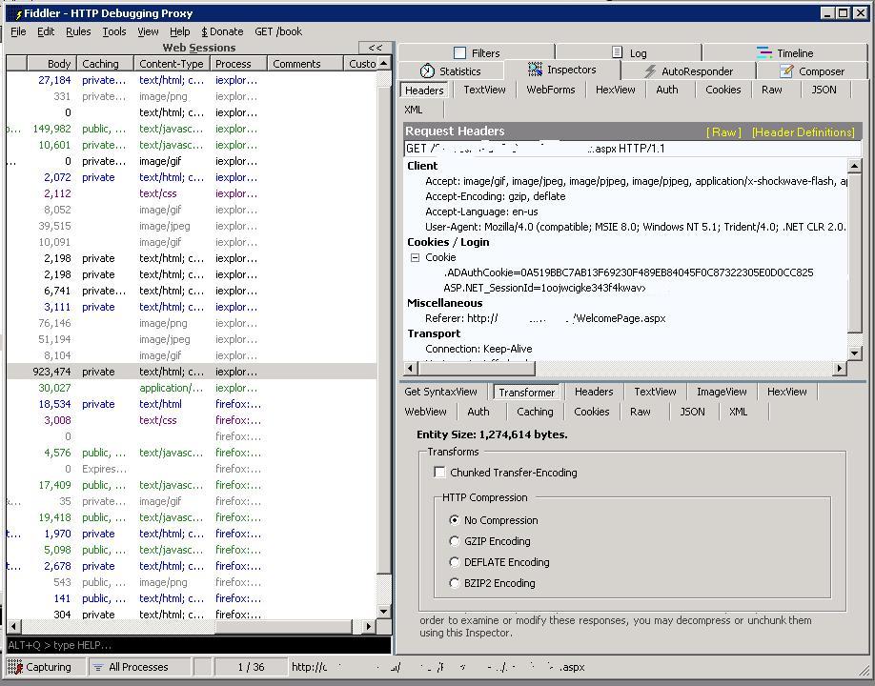875x686 pixels.
Task: Click the request headers horizontal scrollbar thumb
Action: [x=475, y=368]
